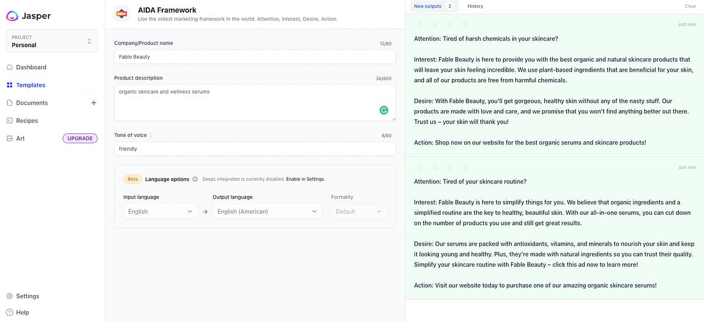Expand the Personal project selector
The height and width of the screenshot is (322, 704).
pos(51,41)
